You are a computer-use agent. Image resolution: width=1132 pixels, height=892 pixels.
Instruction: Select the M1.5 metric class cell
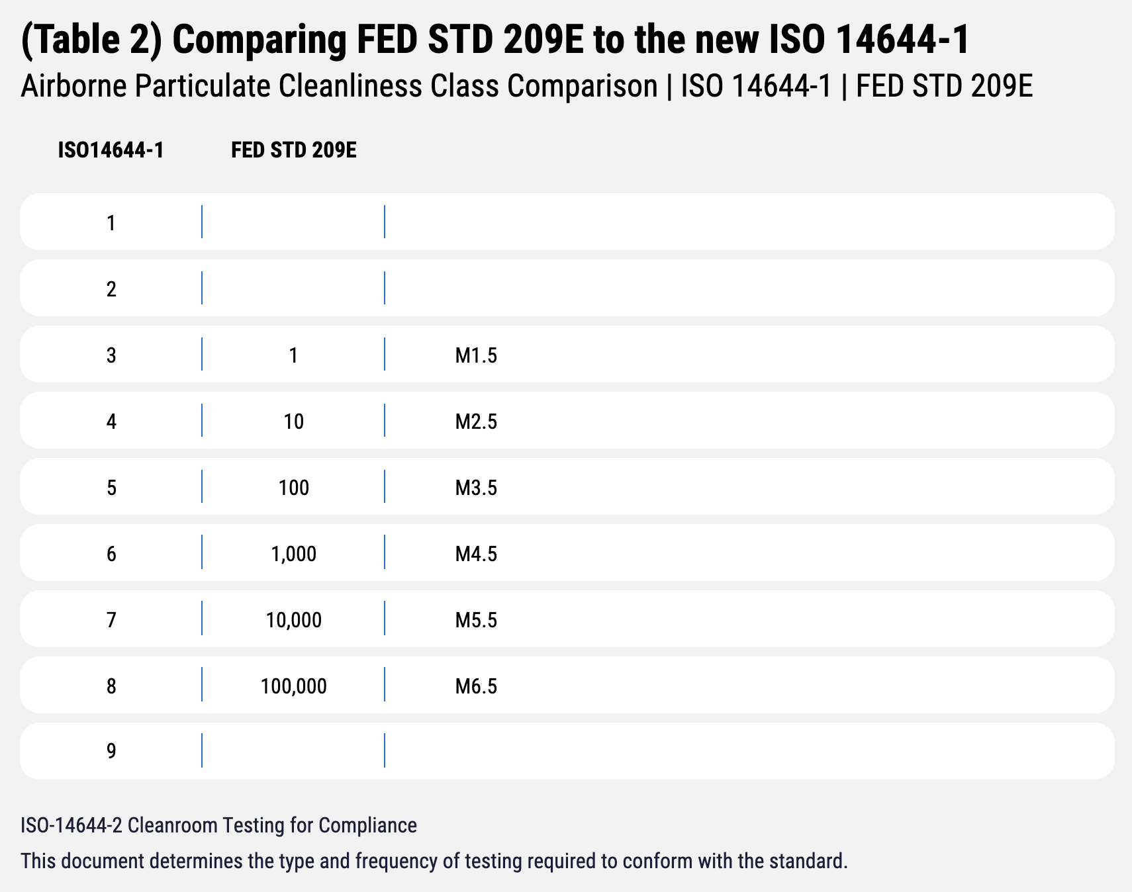coord(475,355)
